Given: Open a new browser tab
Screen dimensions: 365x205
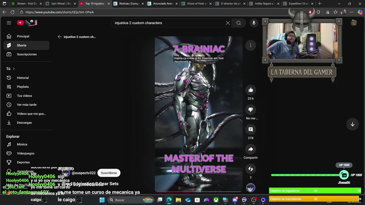Looking at the screenshot, I should click(x=319, y=4).
